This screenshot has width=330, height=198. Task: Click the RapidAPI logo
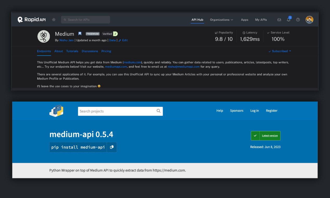(x=31, y=20)
